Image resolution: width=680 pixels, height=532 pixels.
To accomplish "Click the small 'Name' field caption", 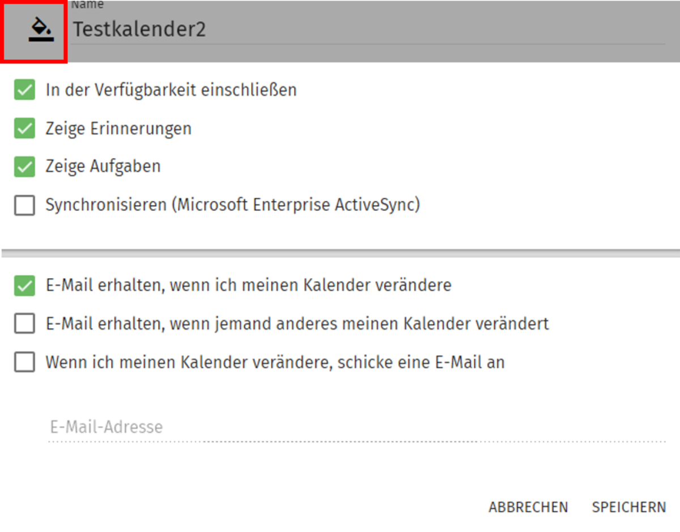I will (87, 5).
